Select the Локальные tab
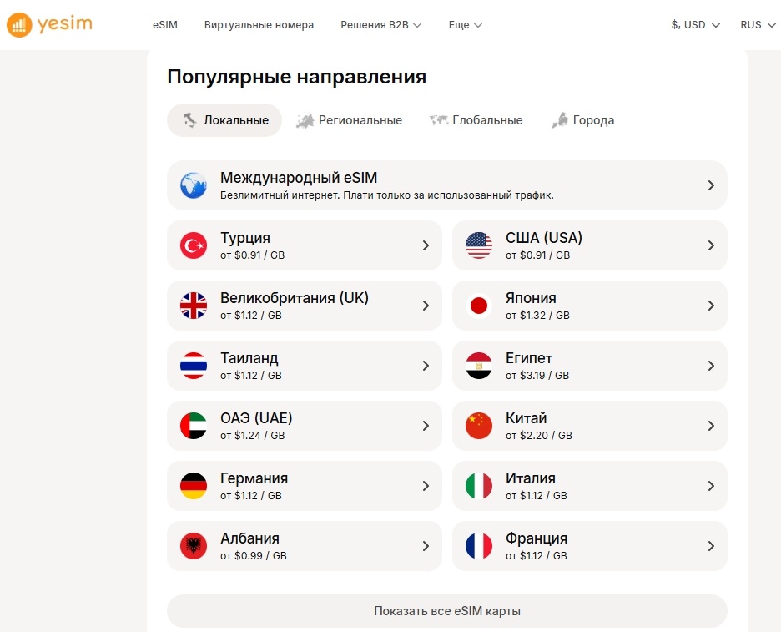This screenshot has height=632, width=781. click(x=224, y=120)
